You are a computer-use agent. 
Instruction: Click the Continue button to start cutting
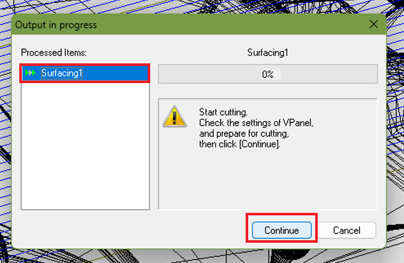[x=282, y=230]
